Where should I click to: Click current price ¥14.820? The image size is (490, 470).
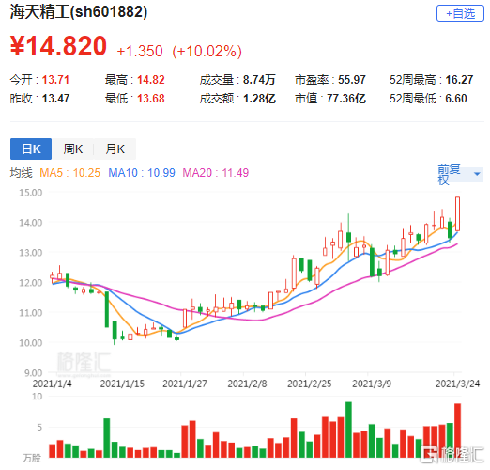tap(58, 46)
